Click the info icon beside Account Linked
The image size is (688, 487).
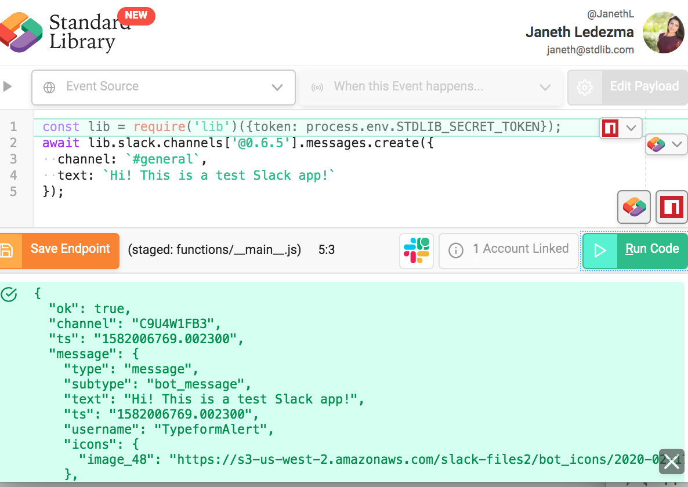tap(456, 250)
